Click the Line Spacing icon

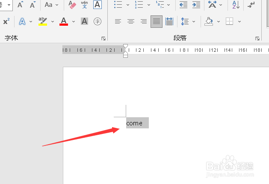[x=185, y=21]
